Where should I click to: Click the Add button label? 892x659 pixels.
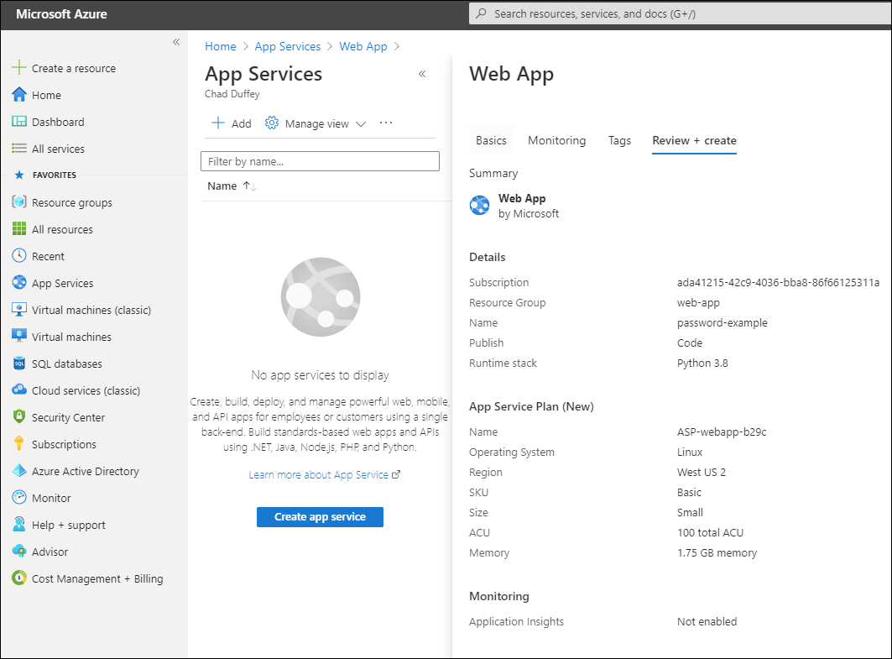241,123
